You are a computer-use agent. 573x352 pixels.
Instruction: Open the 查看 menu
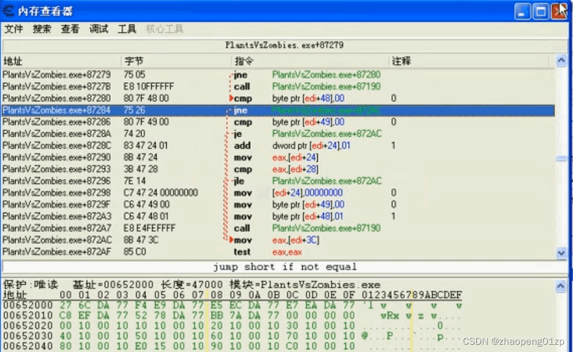70,29
